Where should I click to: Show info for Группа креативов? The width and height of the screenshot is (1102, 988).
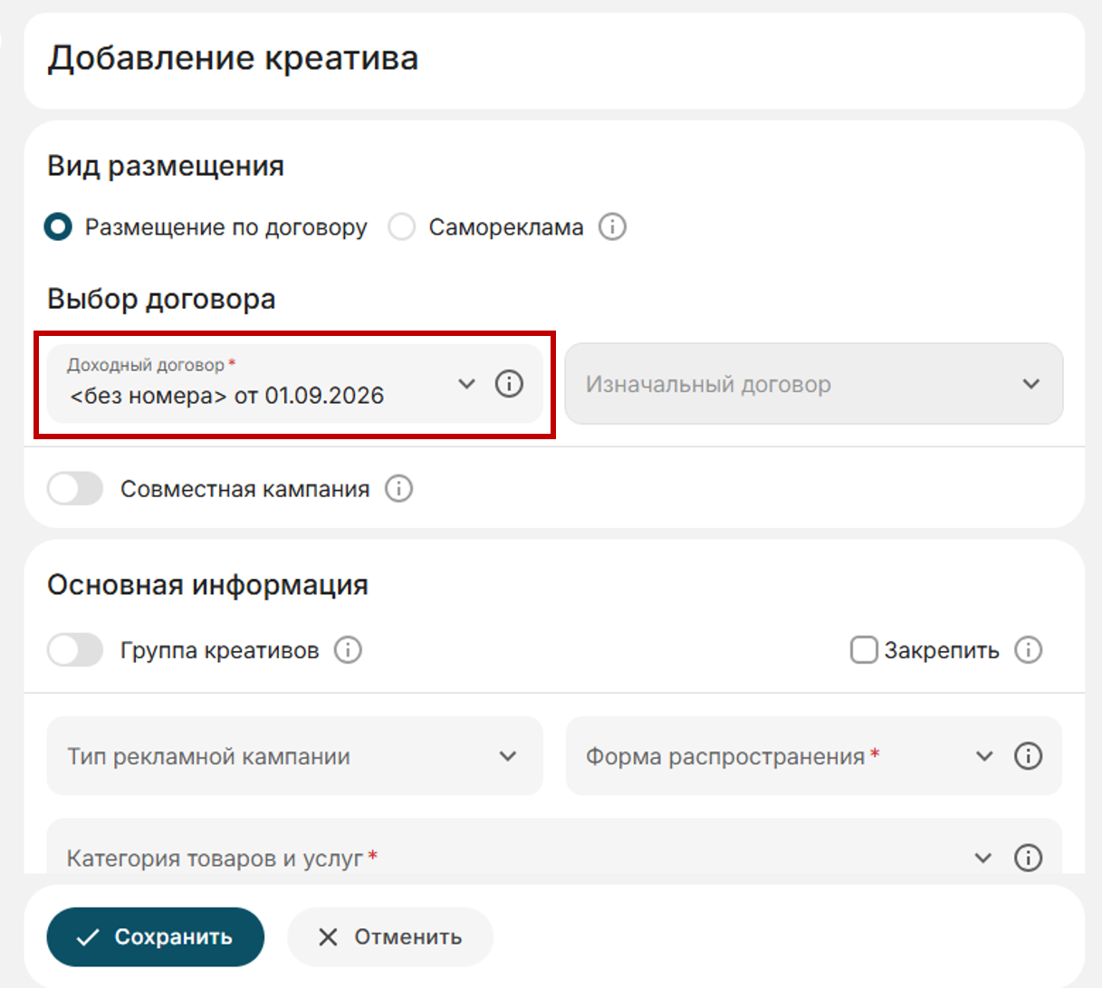(348, 650)
